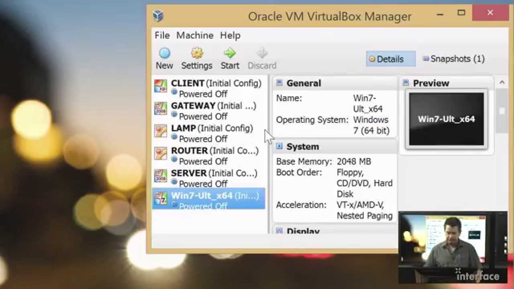Image resolution: width=514 pixels, height=289 pixels.
Task: Click the Boot Order label
Action: tap(299, 172)
